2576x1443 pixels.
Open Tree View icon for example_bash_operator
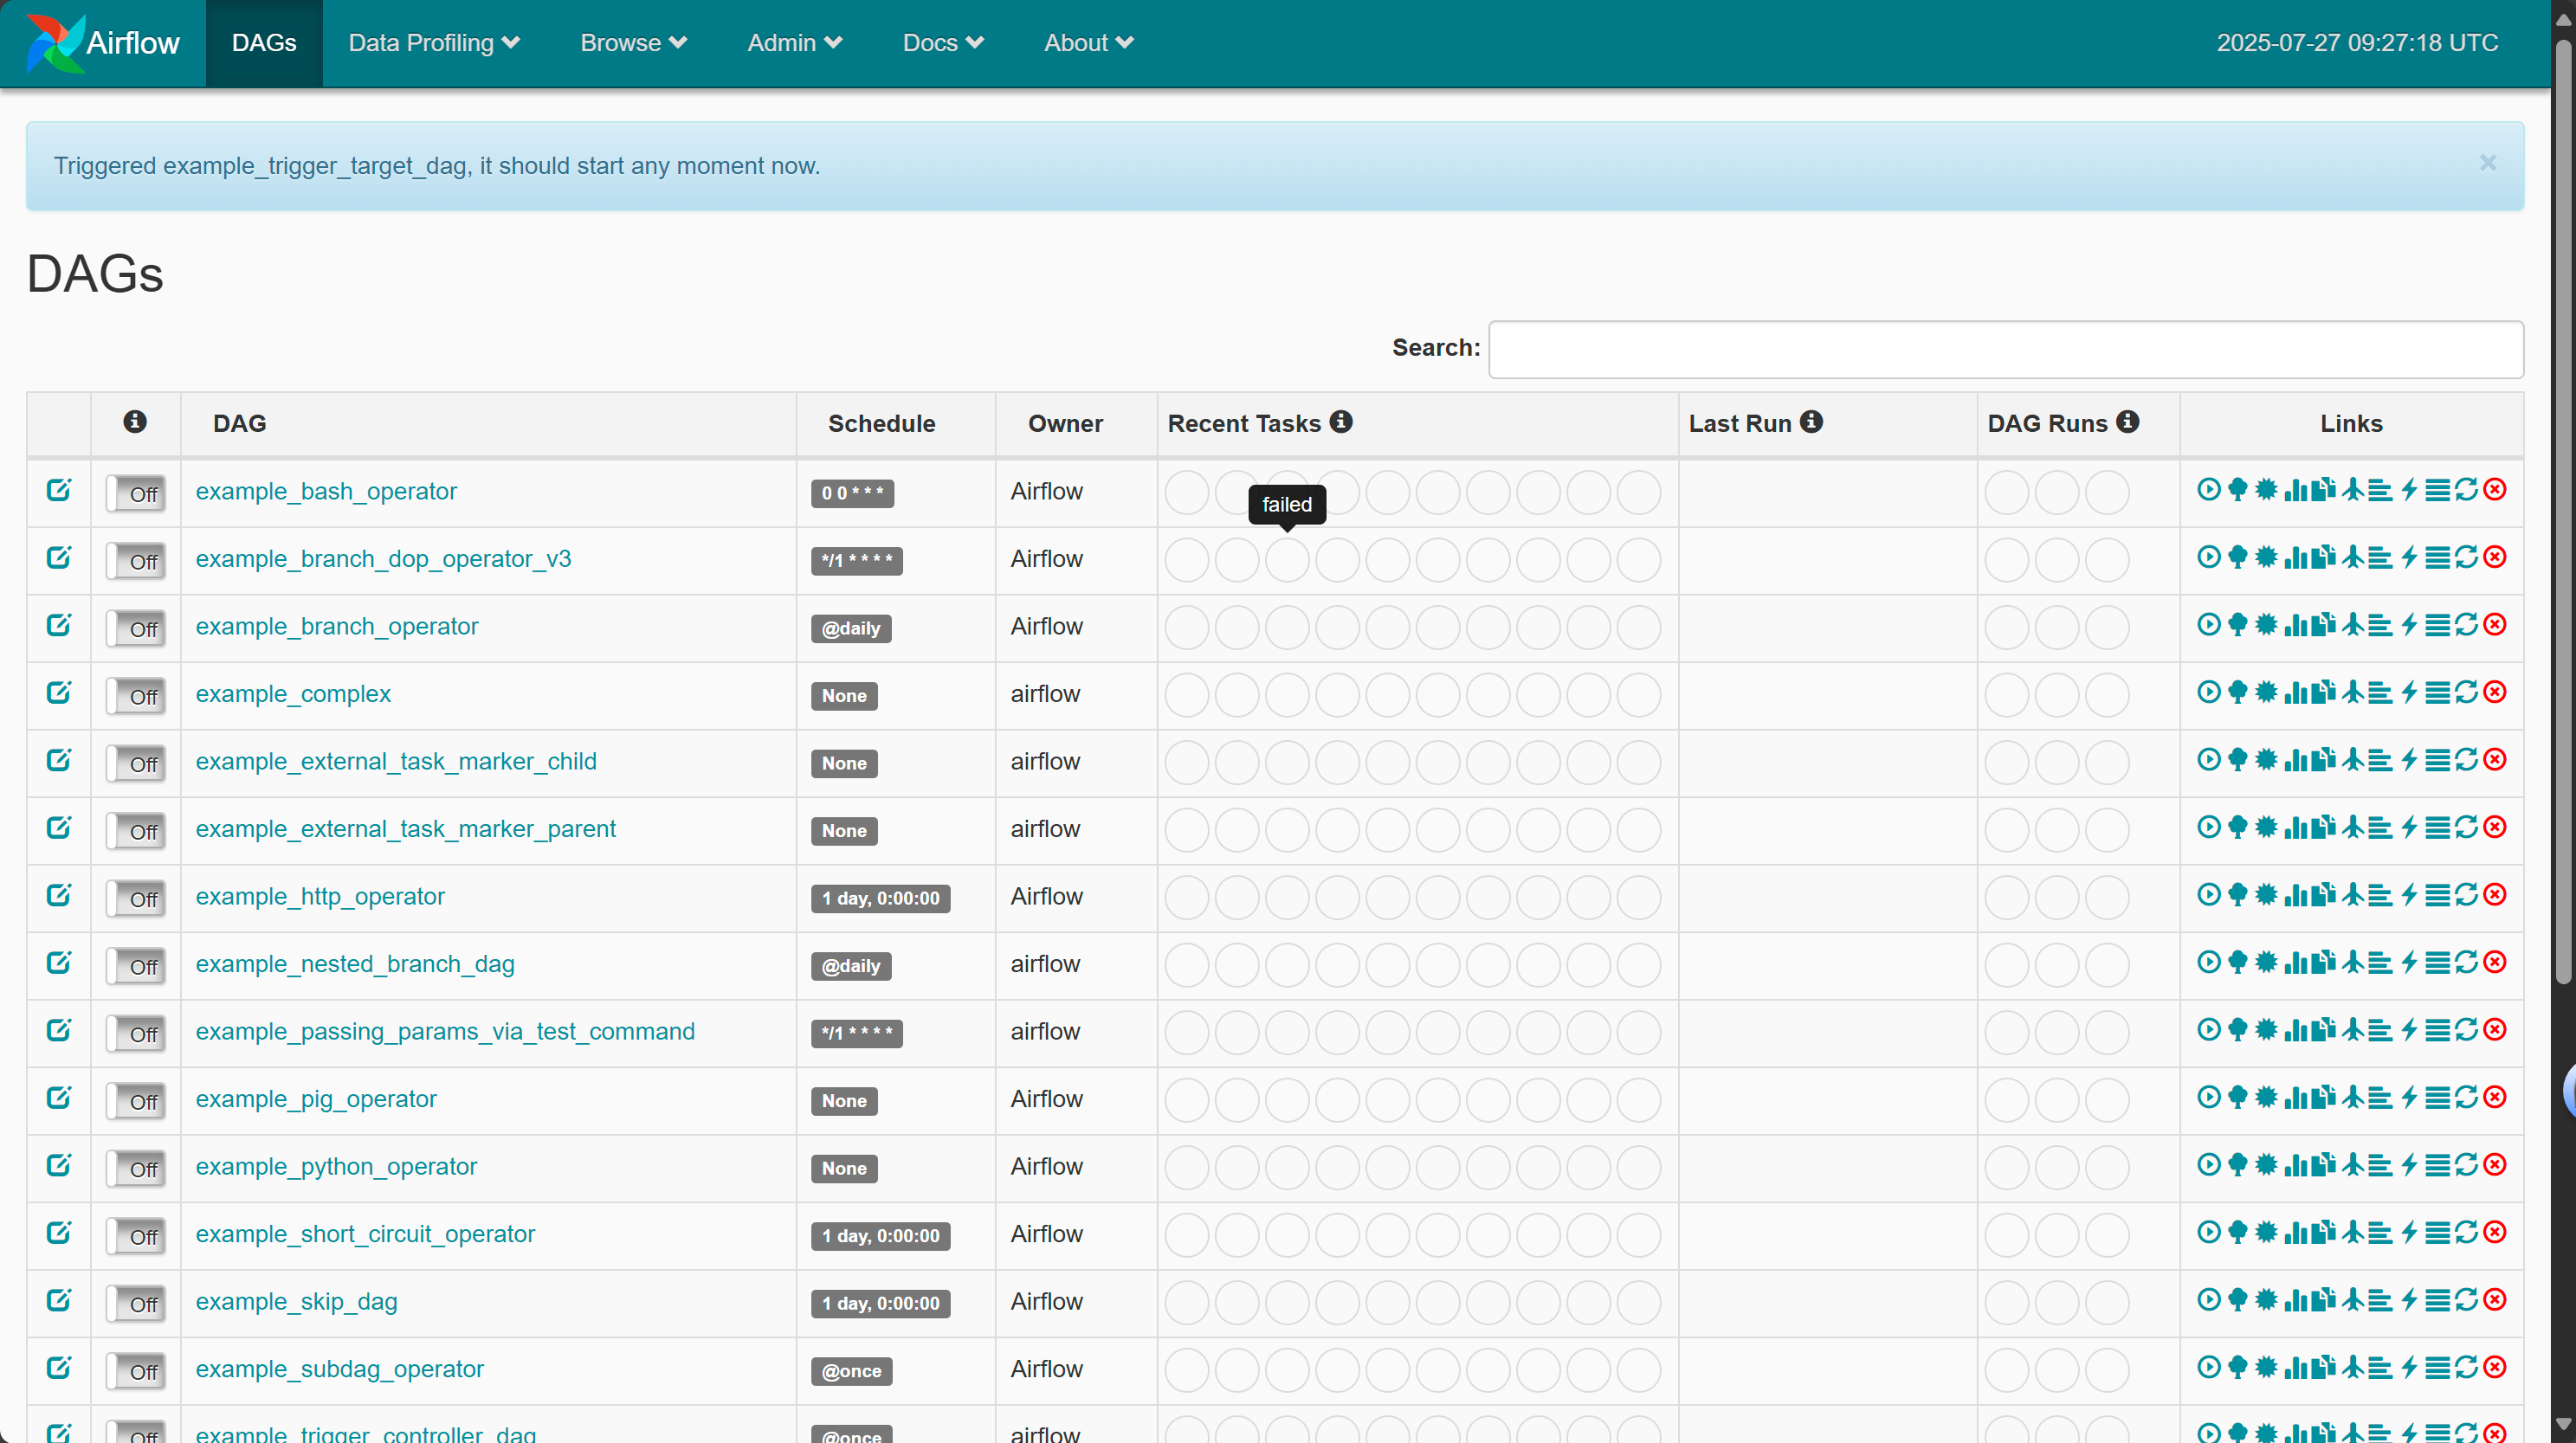(2238, 489)
